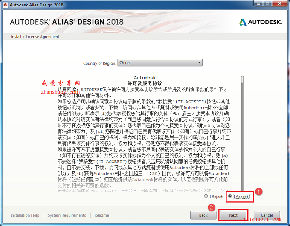Select the I Reject radio button

tap(206, 196)
